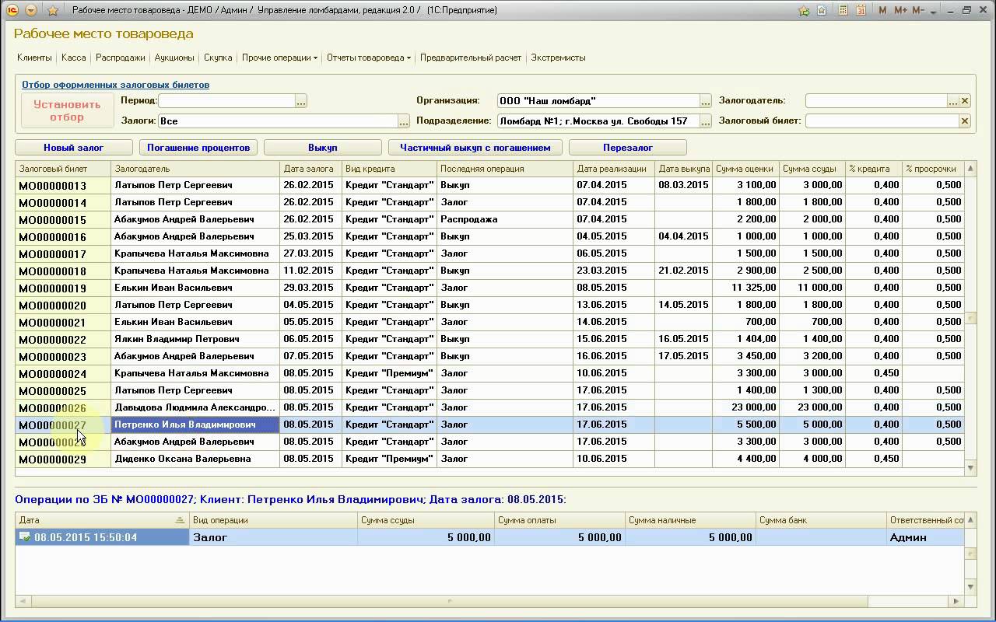
Task: Sort by Сумма оценки column header
Action: 745,169
